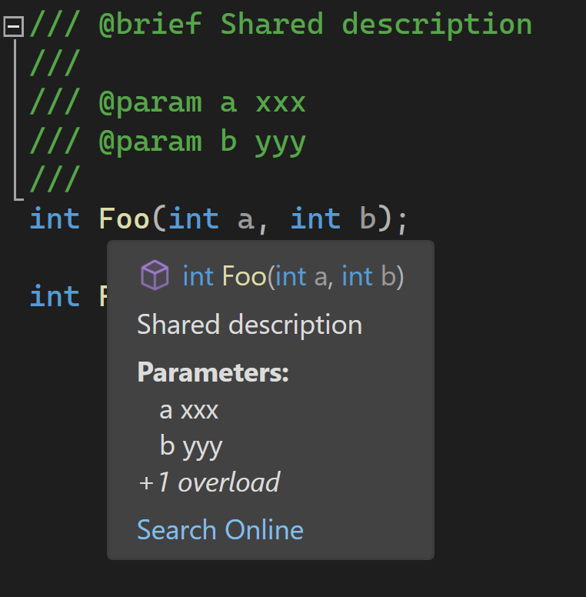Click the return type 'int' before Foo

point(55,219)
